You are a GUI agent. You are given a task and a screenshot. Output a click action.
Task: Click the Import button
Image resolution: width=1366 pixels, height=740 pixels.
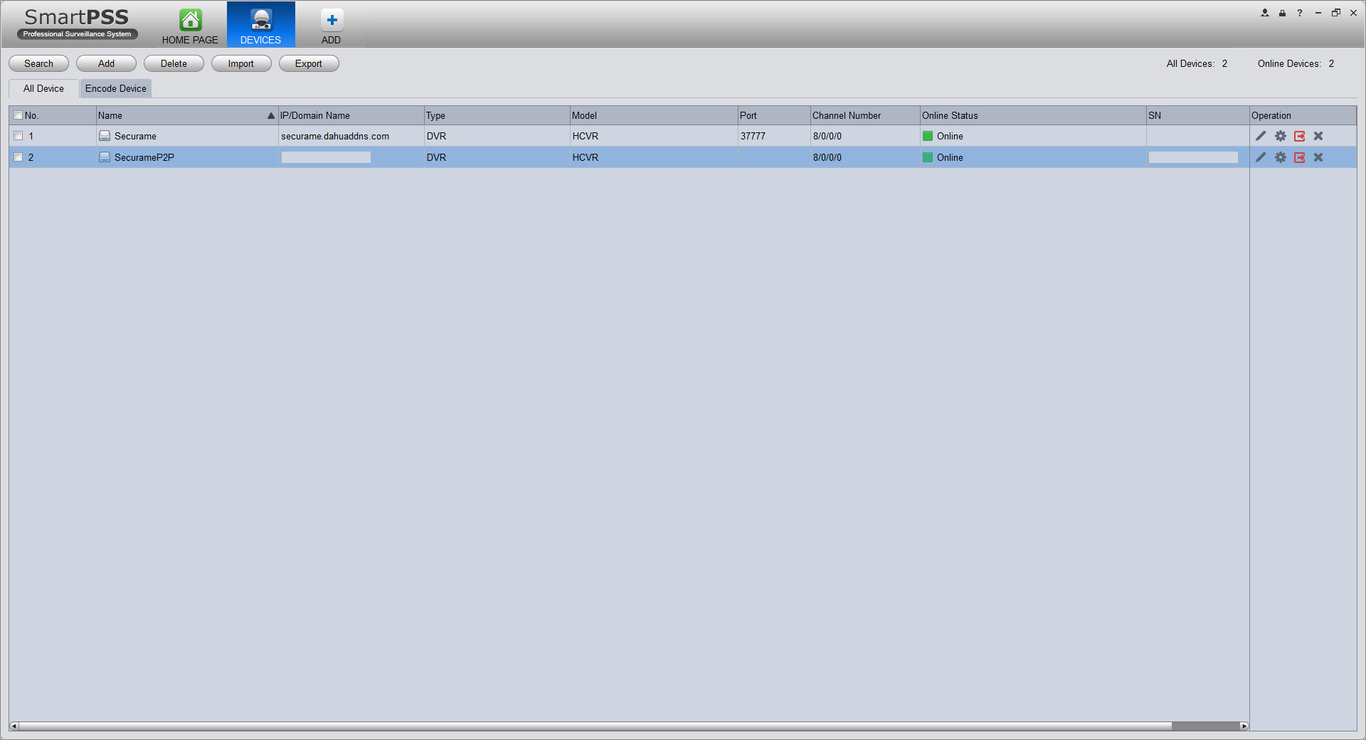241,63
